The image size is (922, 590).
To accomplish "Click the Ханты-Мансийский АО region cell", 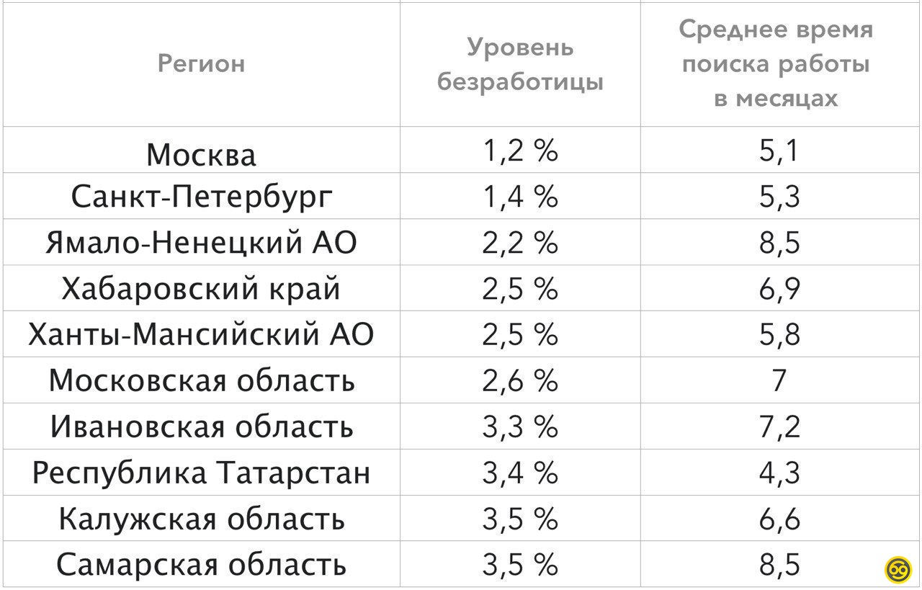I will pyautogui.click(x=201, y=335).
